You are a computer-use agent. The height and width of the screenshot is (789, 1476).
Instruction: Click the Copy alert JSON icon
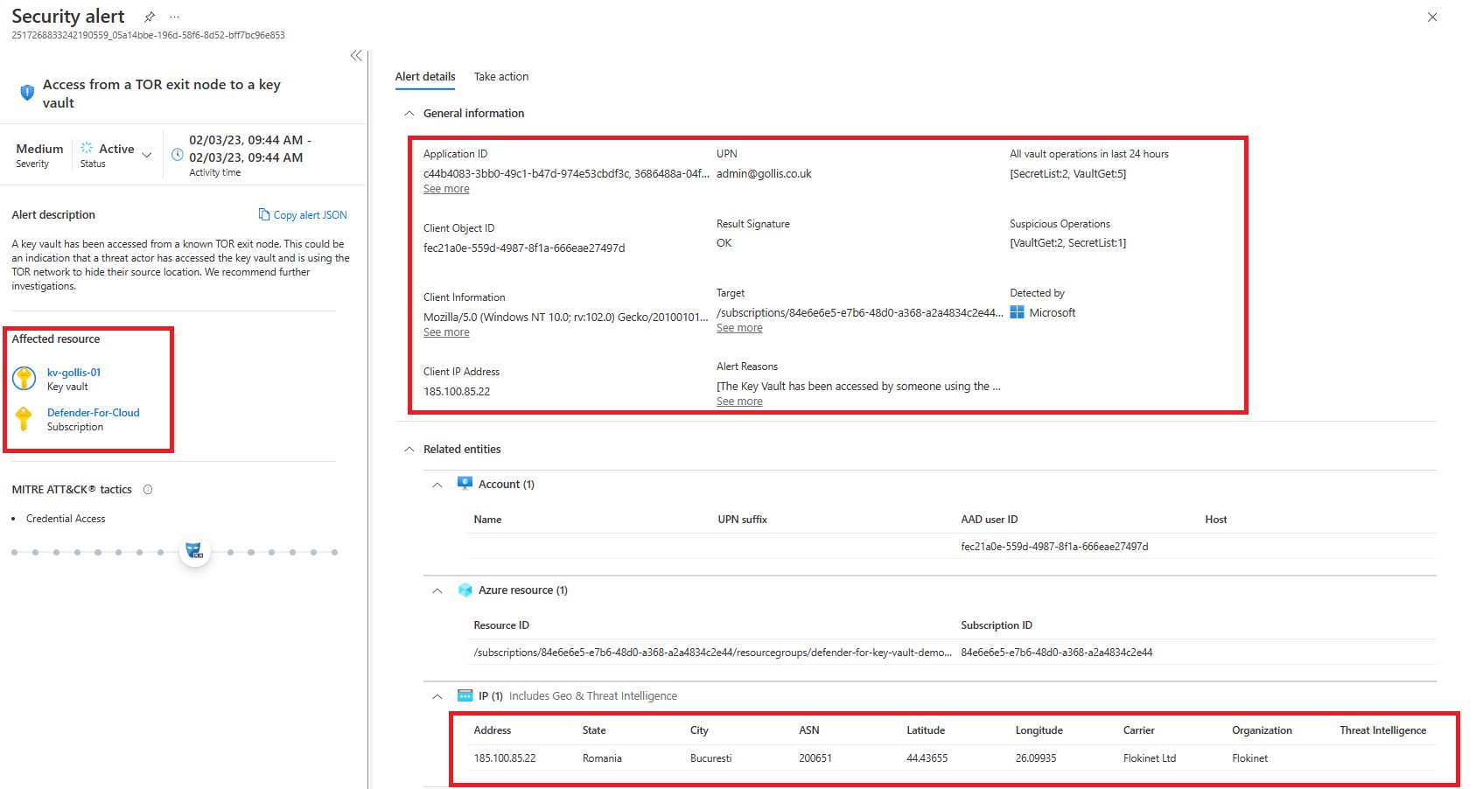tap(263, 214)
